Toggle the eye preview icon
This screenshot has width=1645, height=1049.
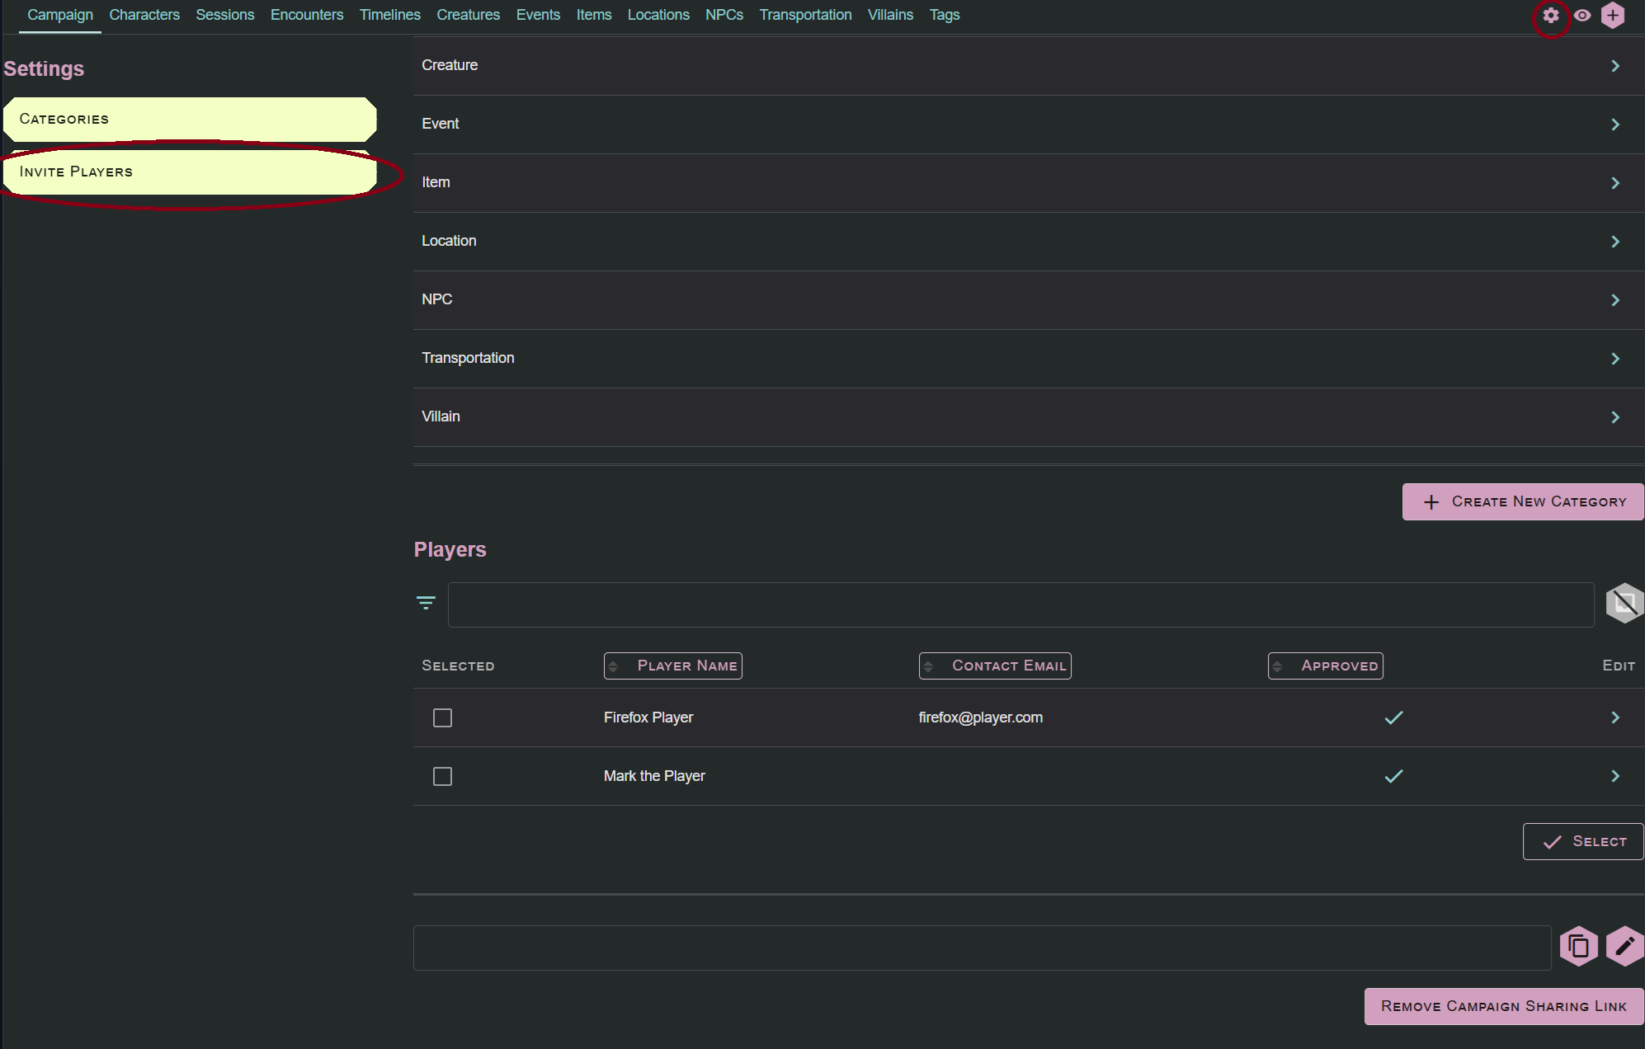(x=1582, y=15)
